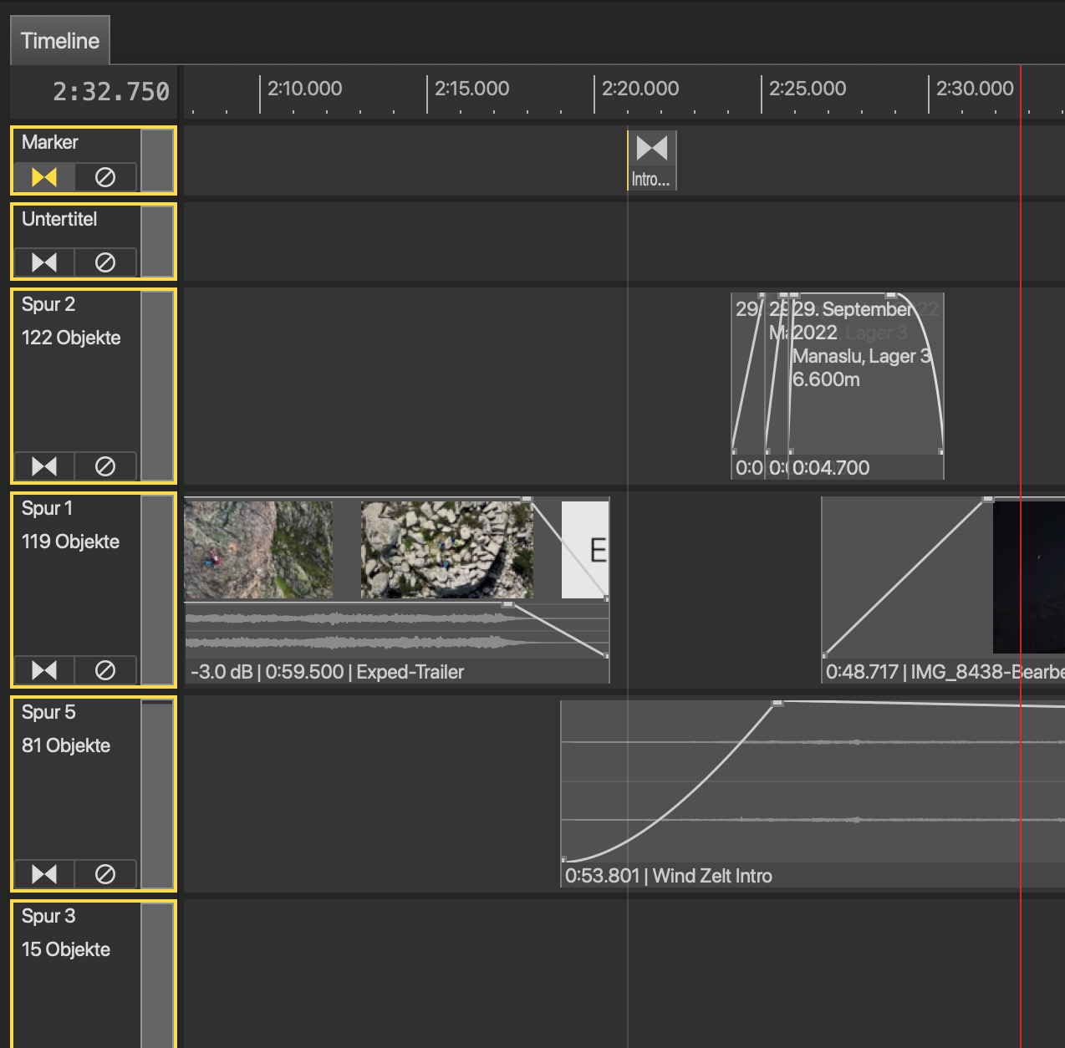Click the Intro marker in the Marker track

coord(651,160)
